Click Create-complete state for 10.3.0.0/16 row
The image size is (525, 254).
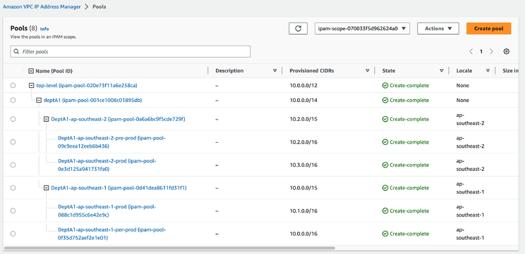(406, 165)
